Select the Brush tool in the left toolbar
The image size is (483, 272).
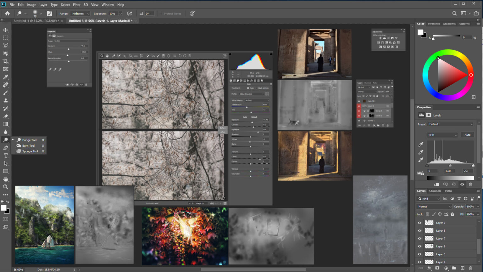tap(5, 93)
